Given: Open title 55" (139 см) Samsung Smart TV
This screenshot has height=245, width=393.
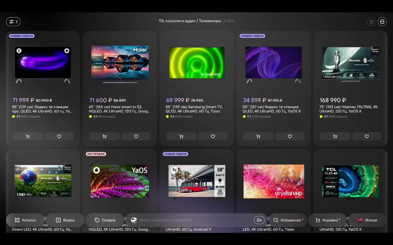Looking at the screenshot, I should pyautogui.click(x=194, y=109).
